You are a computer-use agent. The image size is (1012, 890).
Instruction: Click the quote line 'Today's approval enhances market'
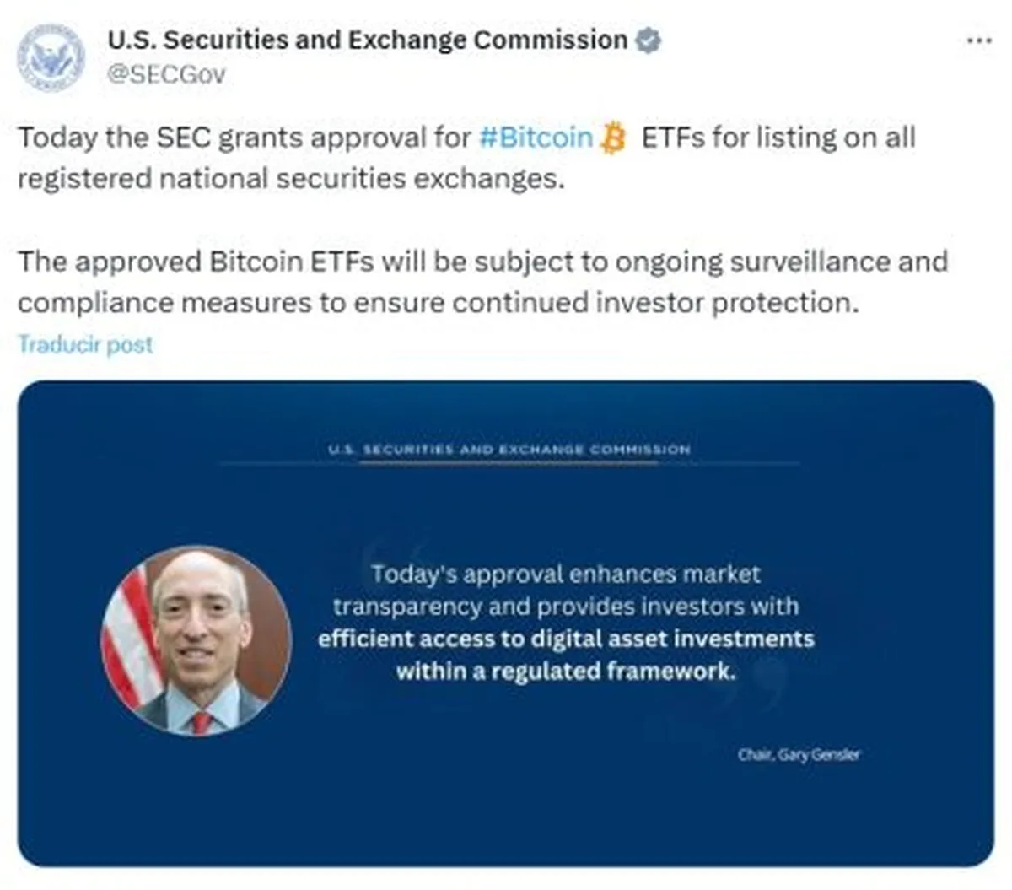coord(566,574)
